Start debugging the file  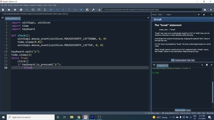tap(51, 10)
